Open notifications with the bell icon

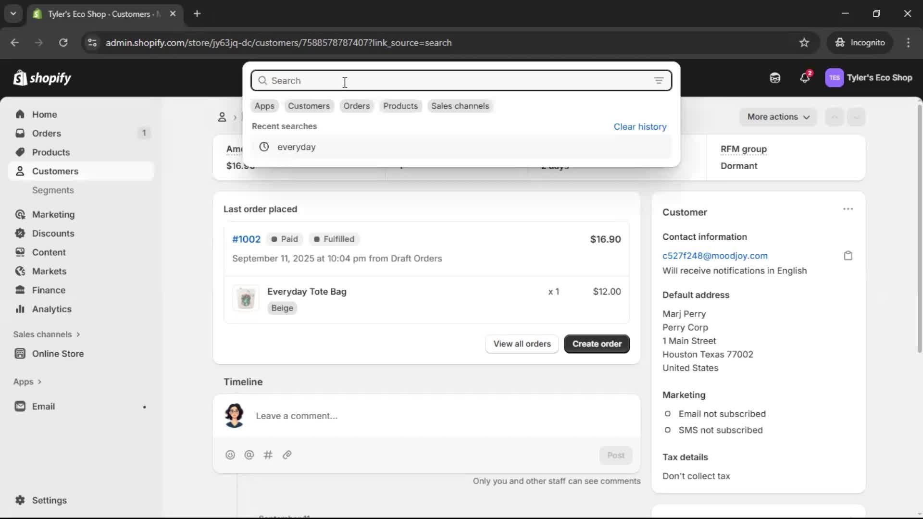pyautogui.click(x=805, y=78)
